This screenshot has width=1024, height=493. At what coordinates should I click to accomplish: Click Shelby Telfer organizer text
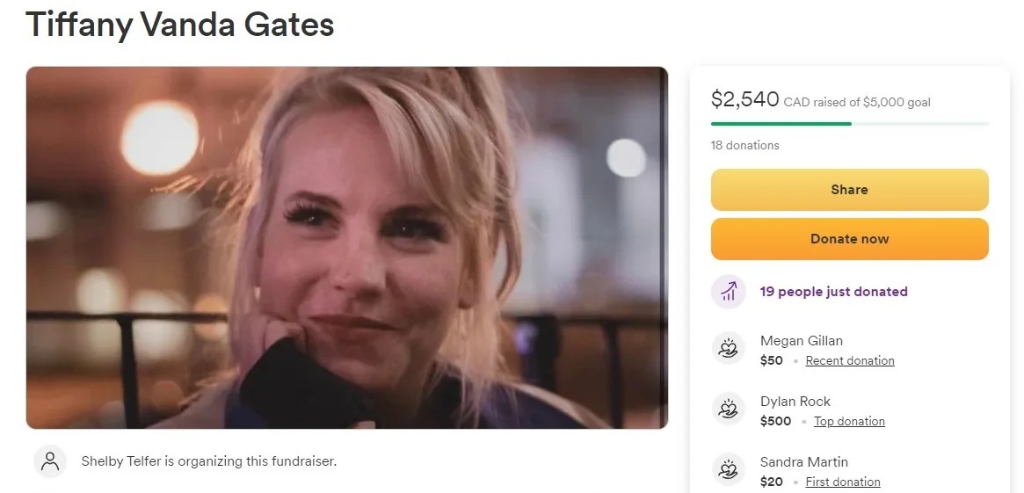(209, 461)
